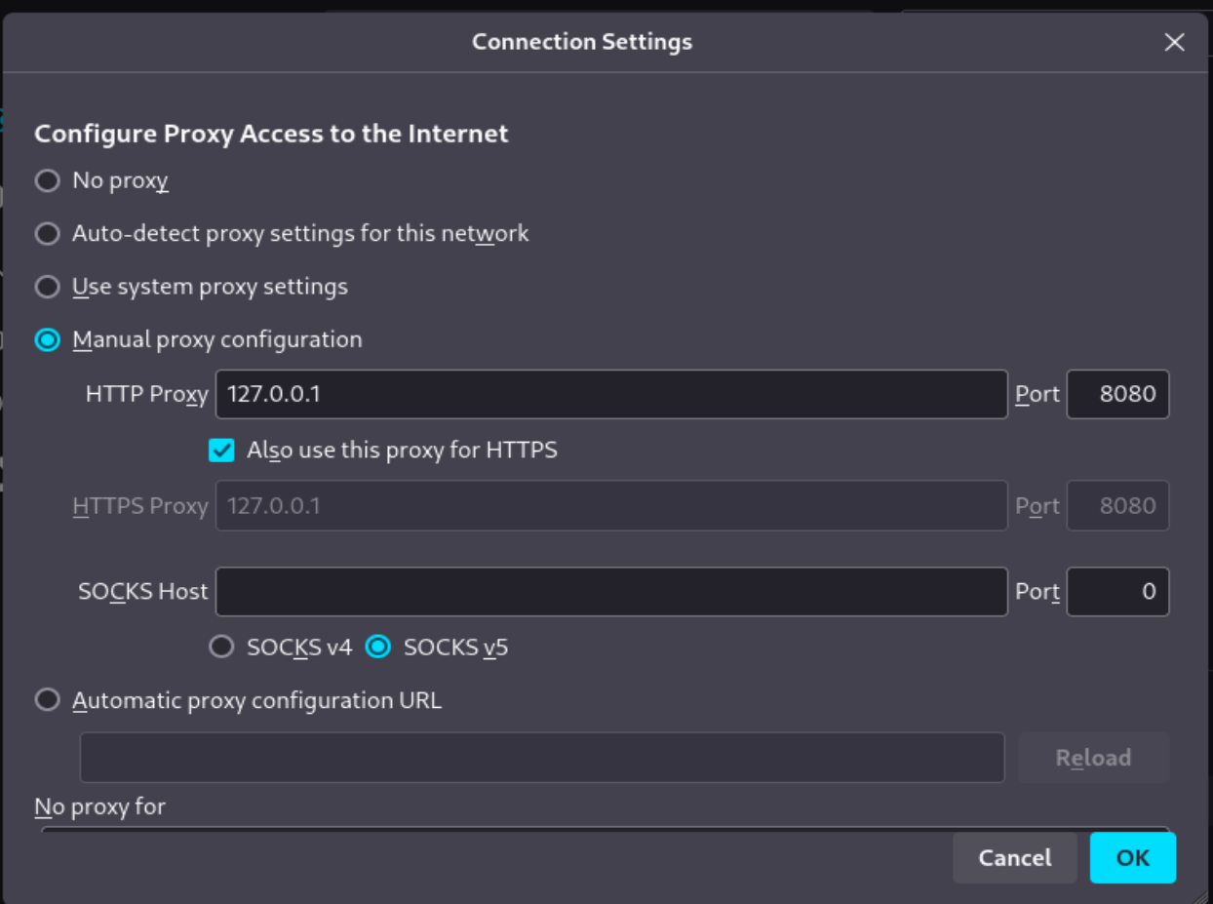Click the disabled HTTPS Proxy address field
Screen dimensions: 1213x904
[x=611, y=506]
